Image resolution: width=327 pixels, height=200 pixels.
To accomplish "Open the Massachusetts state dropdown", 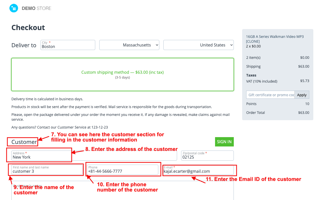I will (129, 45).
